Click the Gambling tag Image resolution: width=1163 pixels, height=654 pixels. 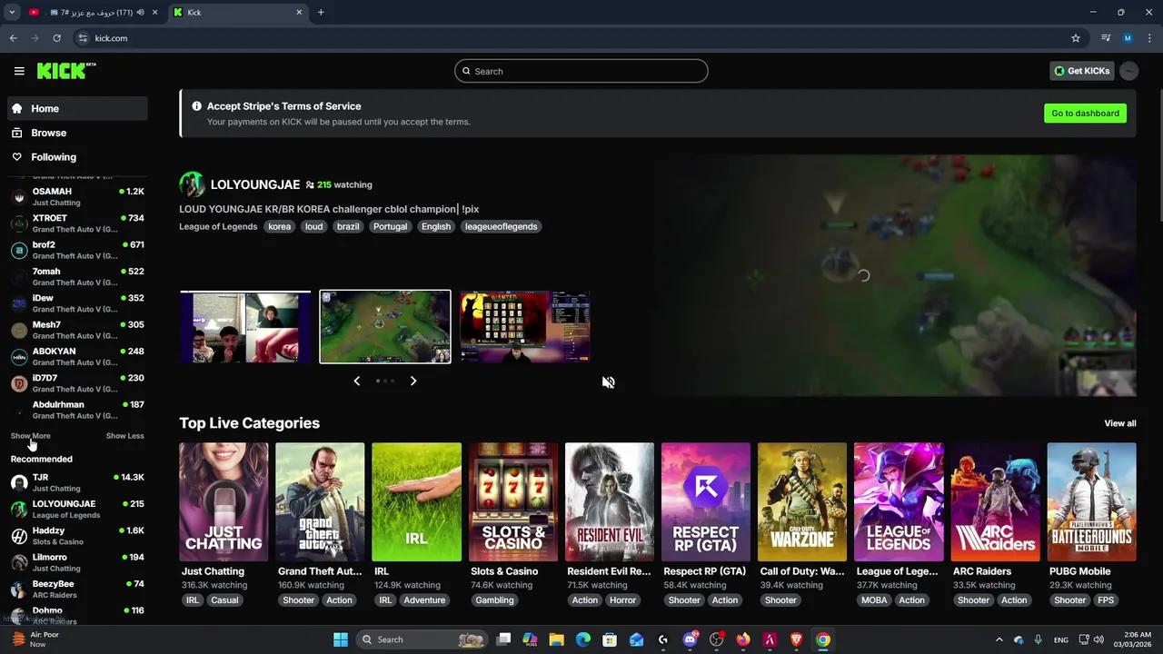pyautogui.click(x=494, y=600)
